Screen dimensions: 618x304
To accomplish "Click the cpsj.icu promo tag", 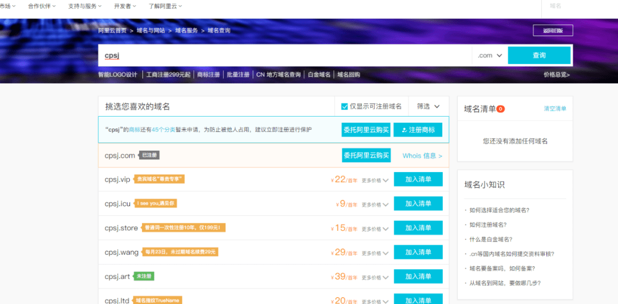I will tap(155, 203).
